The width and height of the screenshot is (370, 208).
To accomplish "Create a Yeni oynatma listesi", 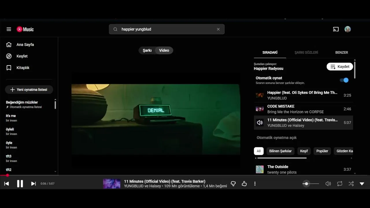I will 29,90.
